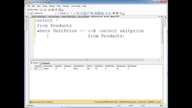192x108 pixels.
Task: Click the Cancel Executing Query stop icon
Action: coord(71,13)
